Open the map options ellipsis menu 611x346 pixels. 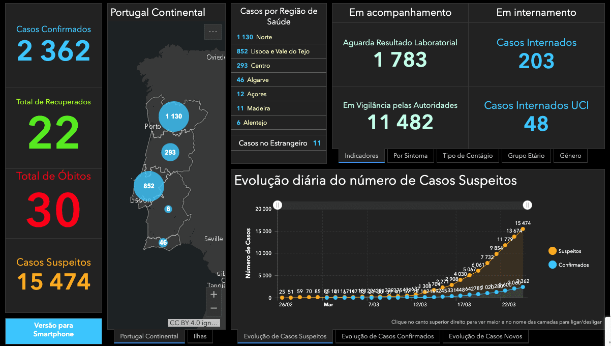point(212,32)
